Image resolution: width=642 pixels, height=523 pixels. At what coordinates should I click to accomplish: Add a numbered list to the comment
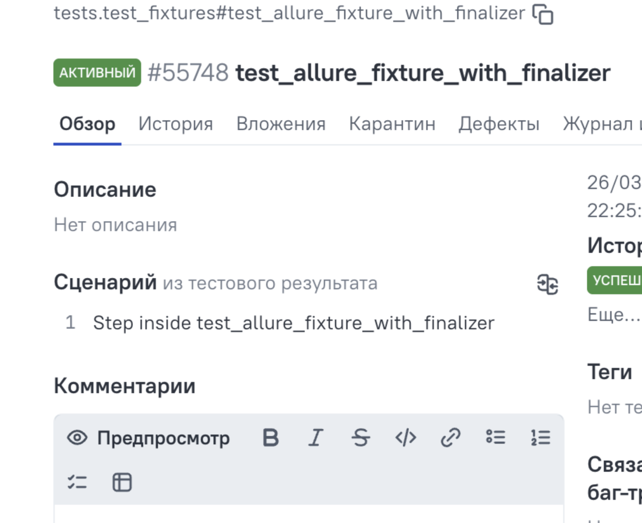coord(541,437)
